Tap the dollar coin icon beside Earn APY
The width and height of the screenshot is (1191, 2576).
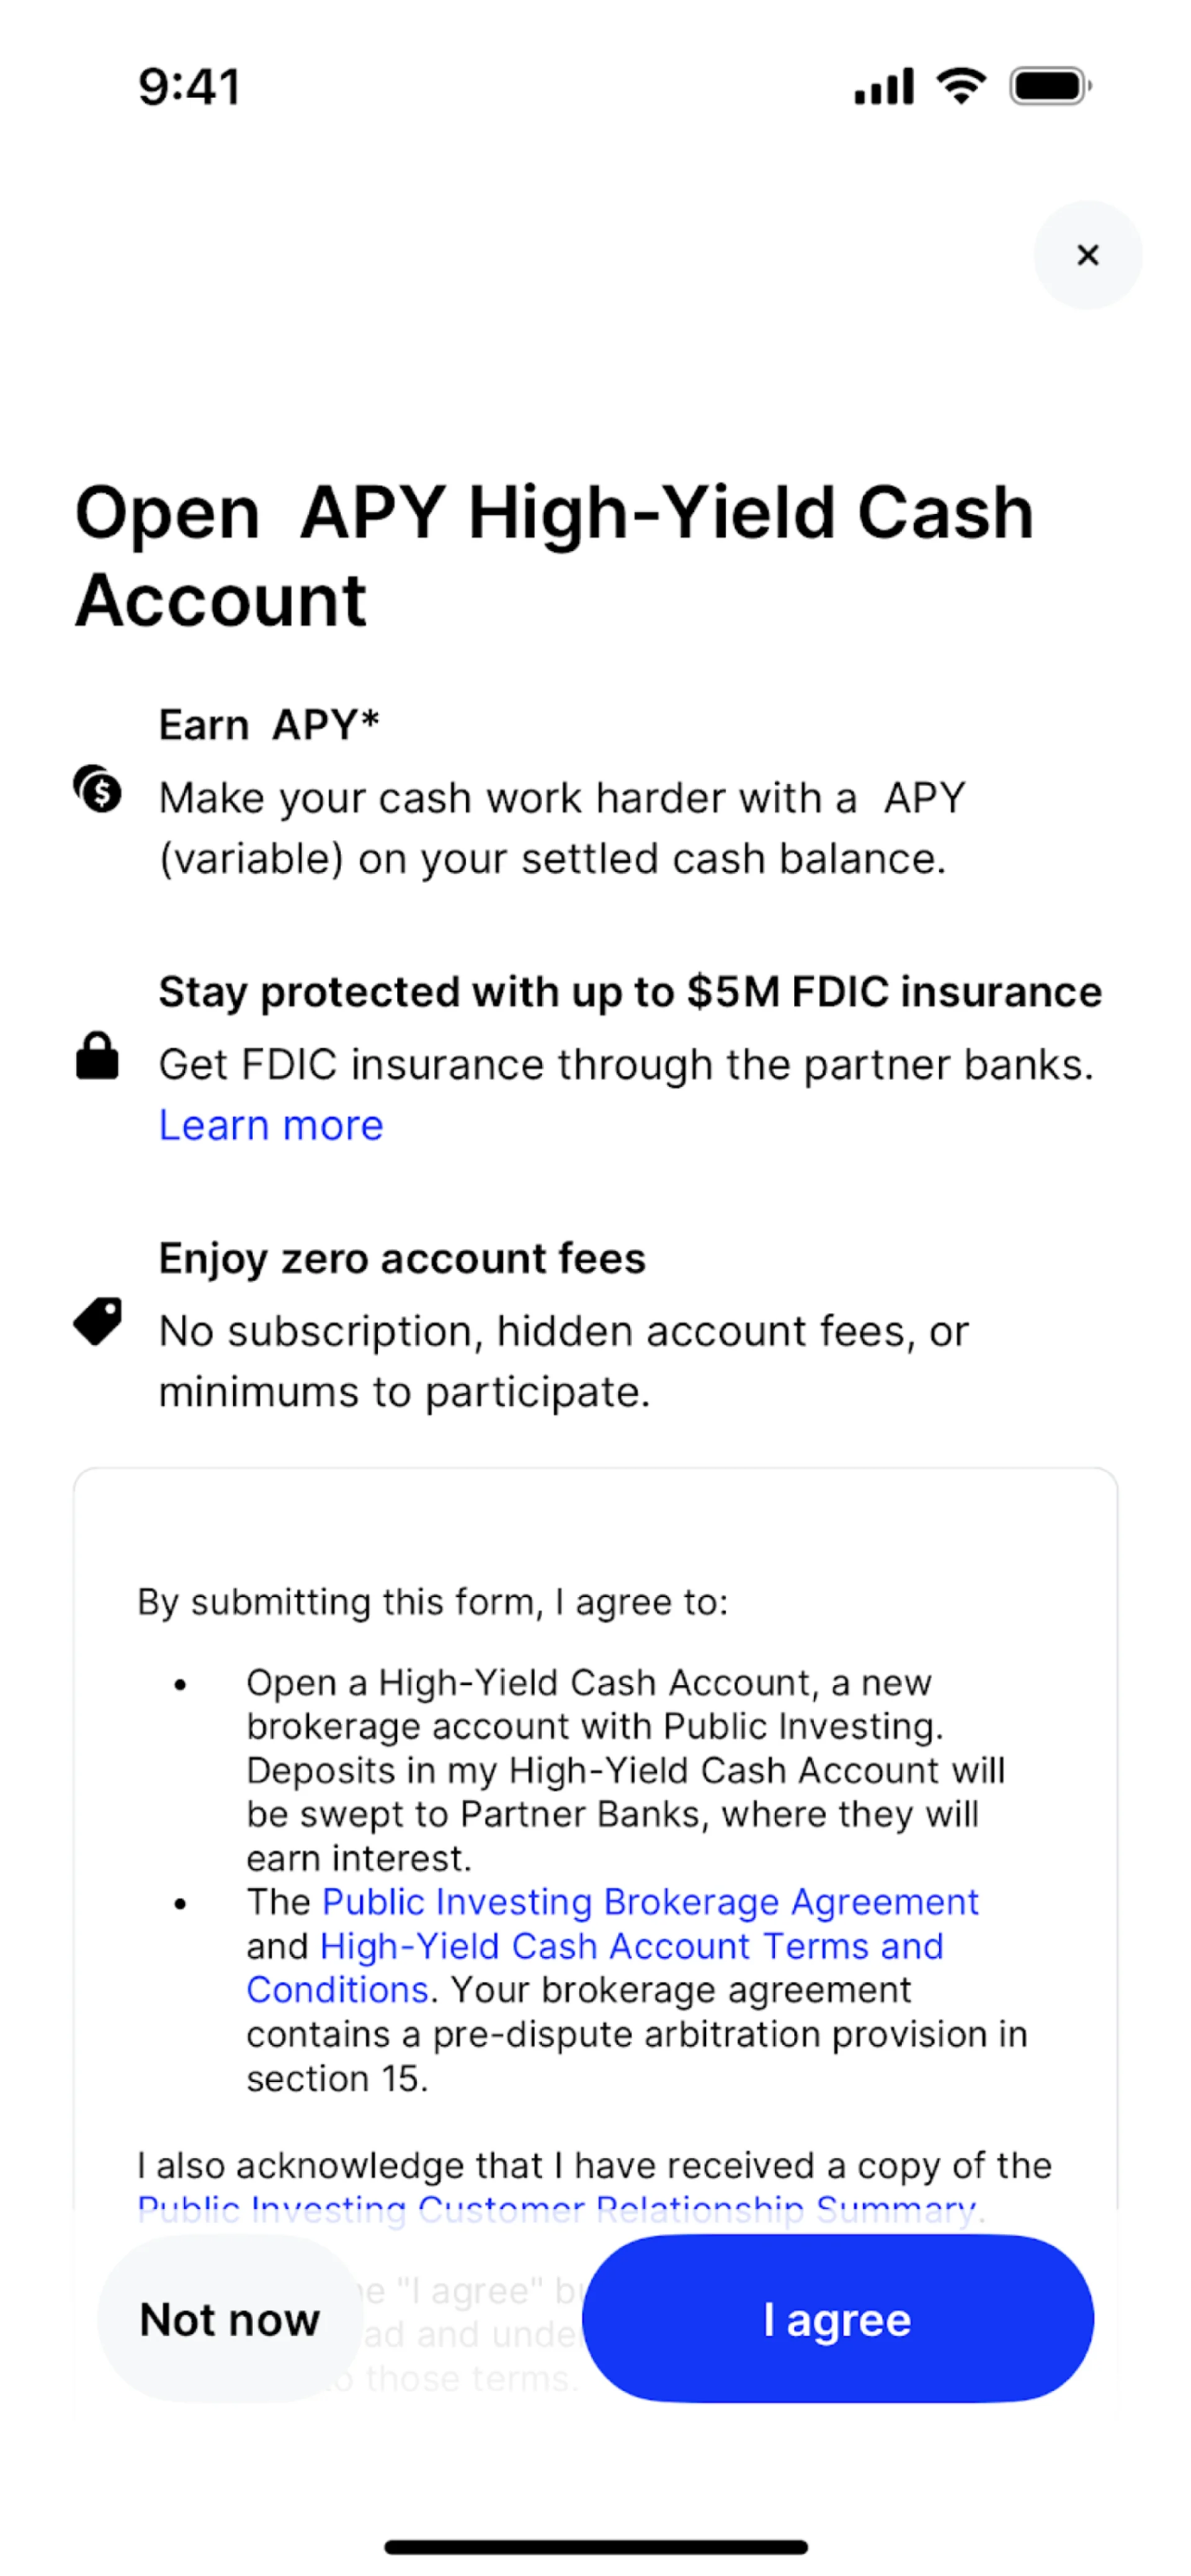pyautogui.click(x=98, y=790)
